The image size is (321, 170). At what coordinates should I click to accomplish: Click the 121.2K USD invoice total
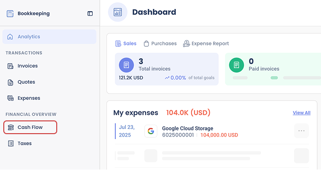[131, 78]
